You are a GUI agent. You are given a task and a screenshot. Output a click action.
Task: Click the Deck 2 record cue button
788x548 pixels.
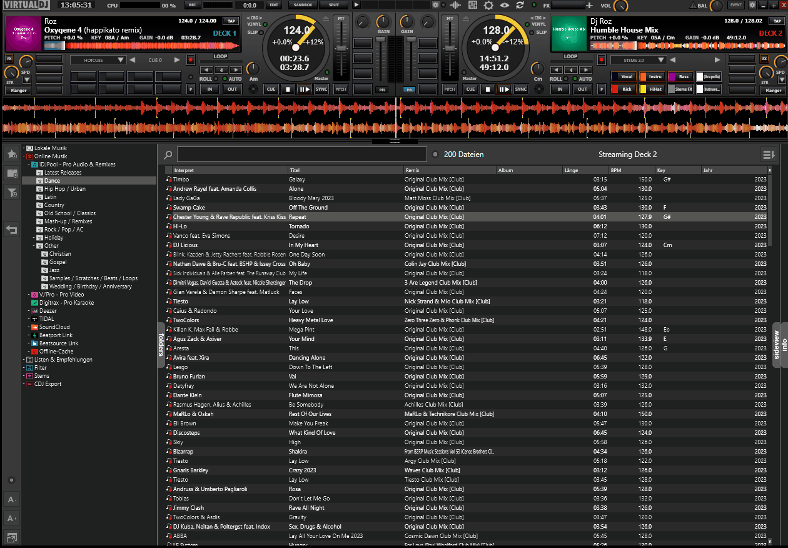601,60
